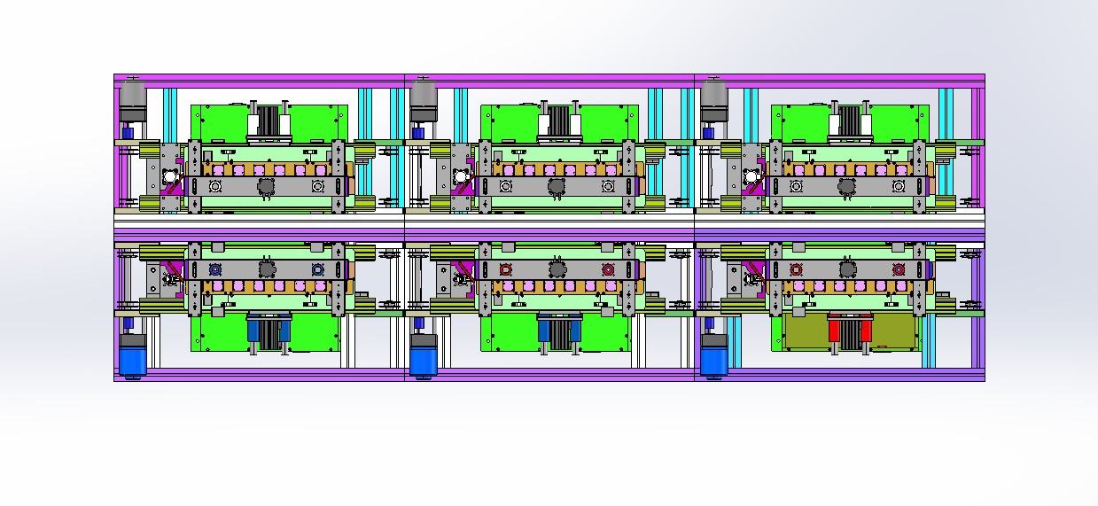This screenshot has width=1098, height=506.
Task: Select the gray motor atop the right section
Action: coord(713,100)
